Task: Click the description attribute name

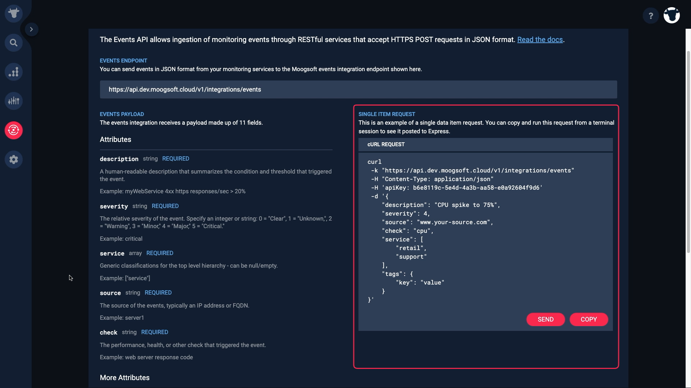Action: click(x=119, y=159)
